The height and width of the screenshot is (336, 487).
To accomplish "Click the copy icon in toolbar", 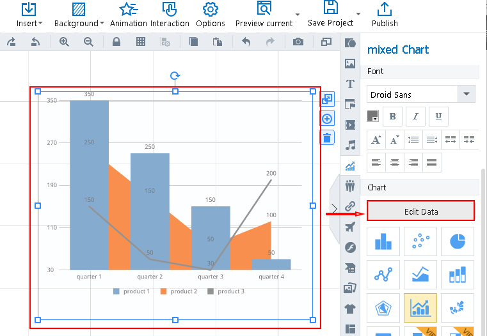I will click(193, 42).
